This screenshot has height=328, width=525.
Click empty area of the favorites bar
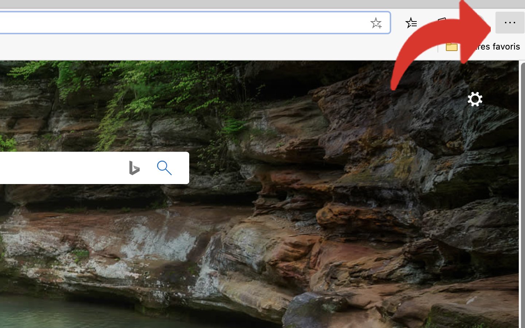[x=219, y=47]
